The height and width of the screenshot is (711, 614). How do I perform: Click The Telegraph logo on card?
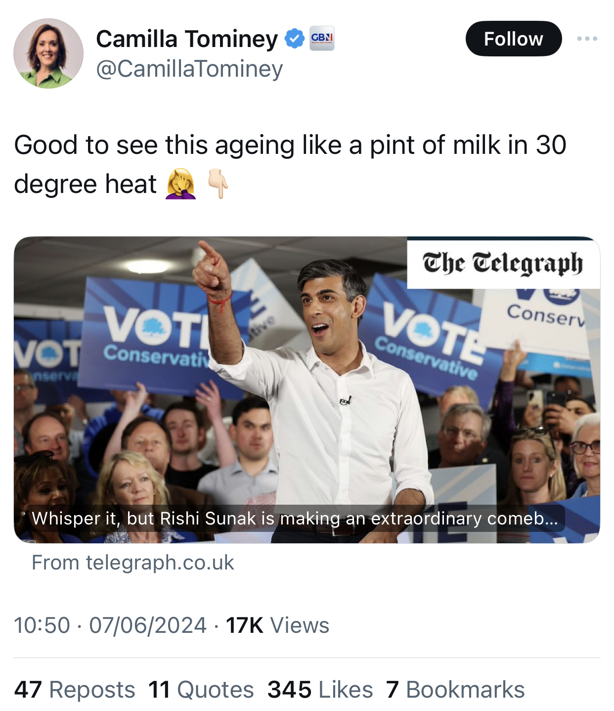(x=503, y=263)
